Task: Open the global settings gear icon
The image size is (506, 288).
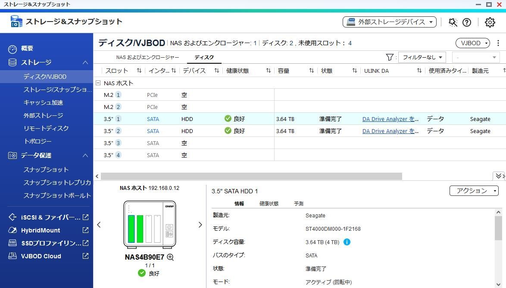Action: coord(489,22)
